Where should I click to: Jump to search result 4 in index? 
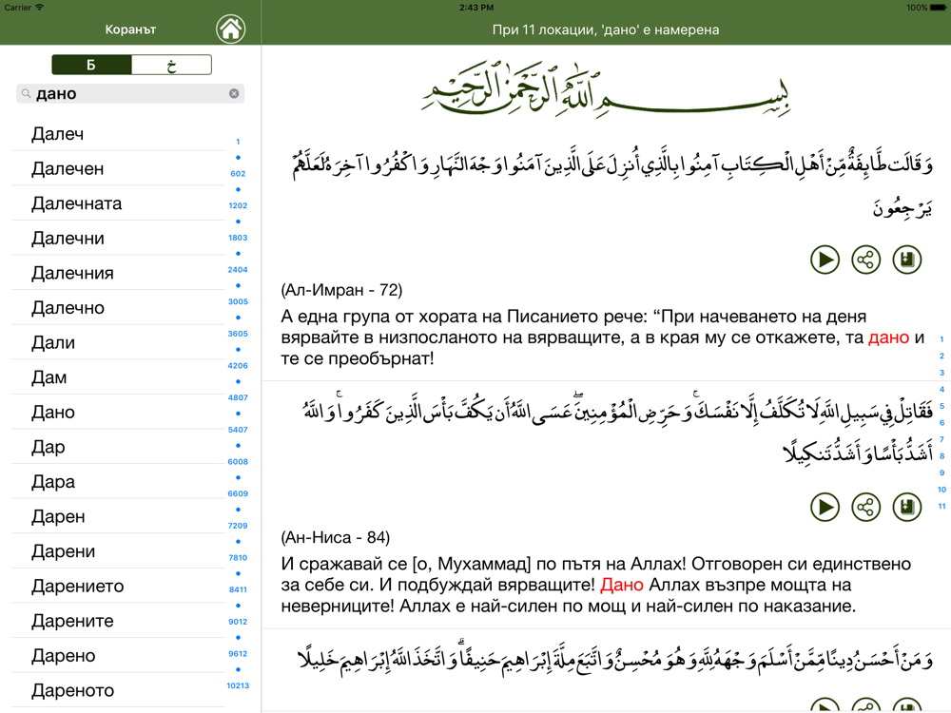pos(941,389)
